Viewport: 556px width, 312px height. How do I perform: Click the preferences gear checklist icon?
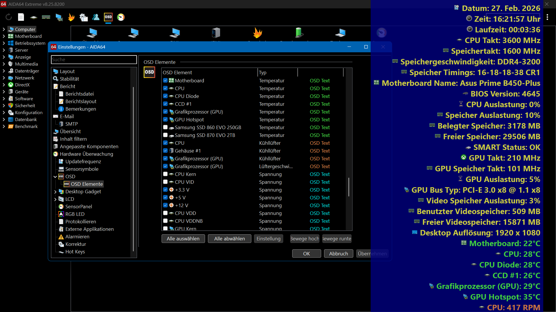pyautogui.click(x=84, y=17)
